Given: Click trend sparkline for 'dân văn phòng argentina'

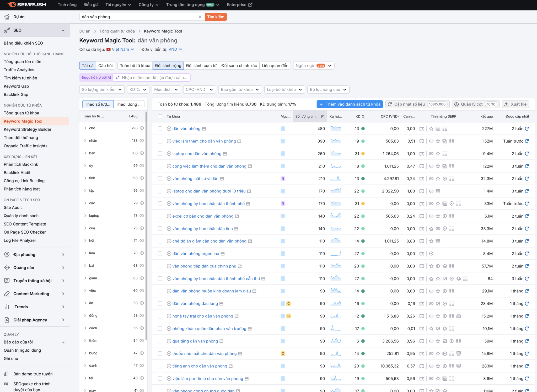Looking at the screenshot, I should click(336, 254).
